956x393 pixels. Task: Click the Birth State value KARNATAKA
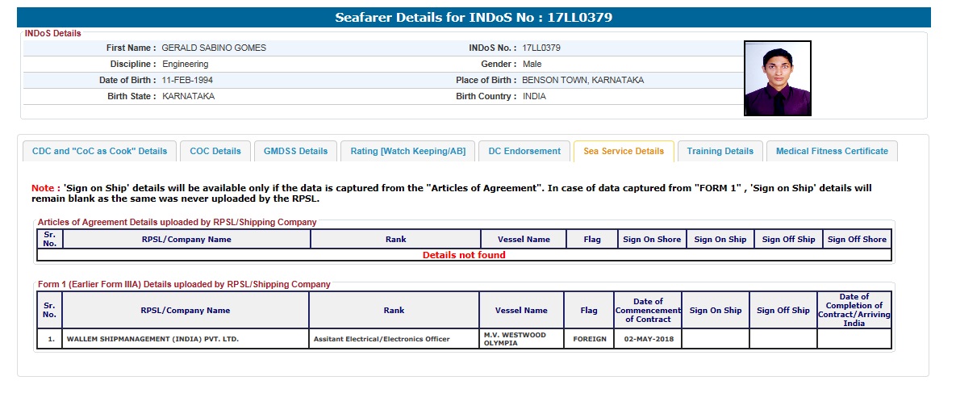[189, 96]
